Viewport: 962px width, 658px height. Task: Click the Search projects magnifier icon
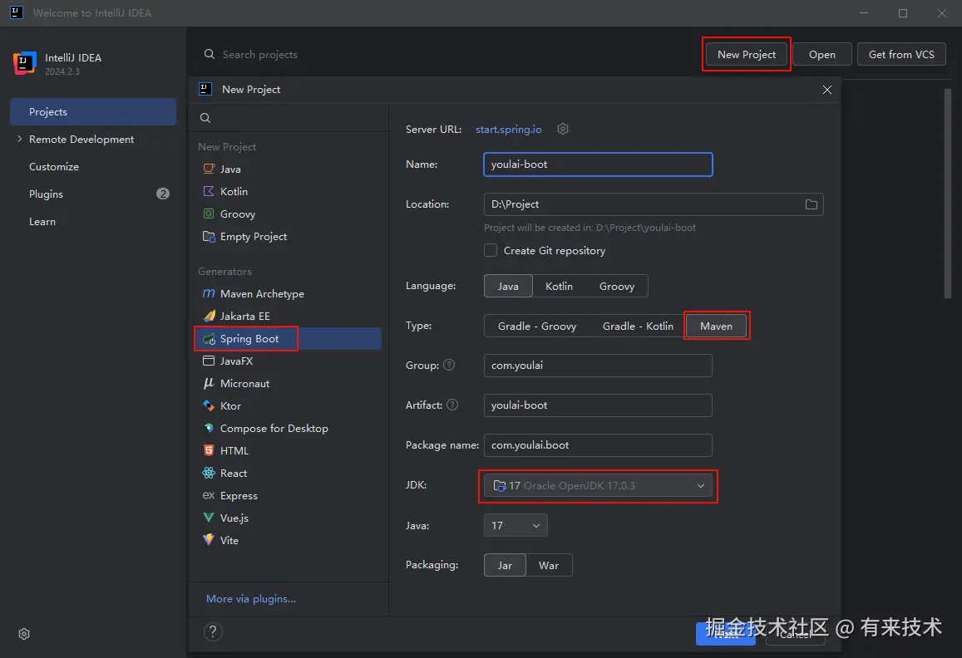(x=210, y=54)
